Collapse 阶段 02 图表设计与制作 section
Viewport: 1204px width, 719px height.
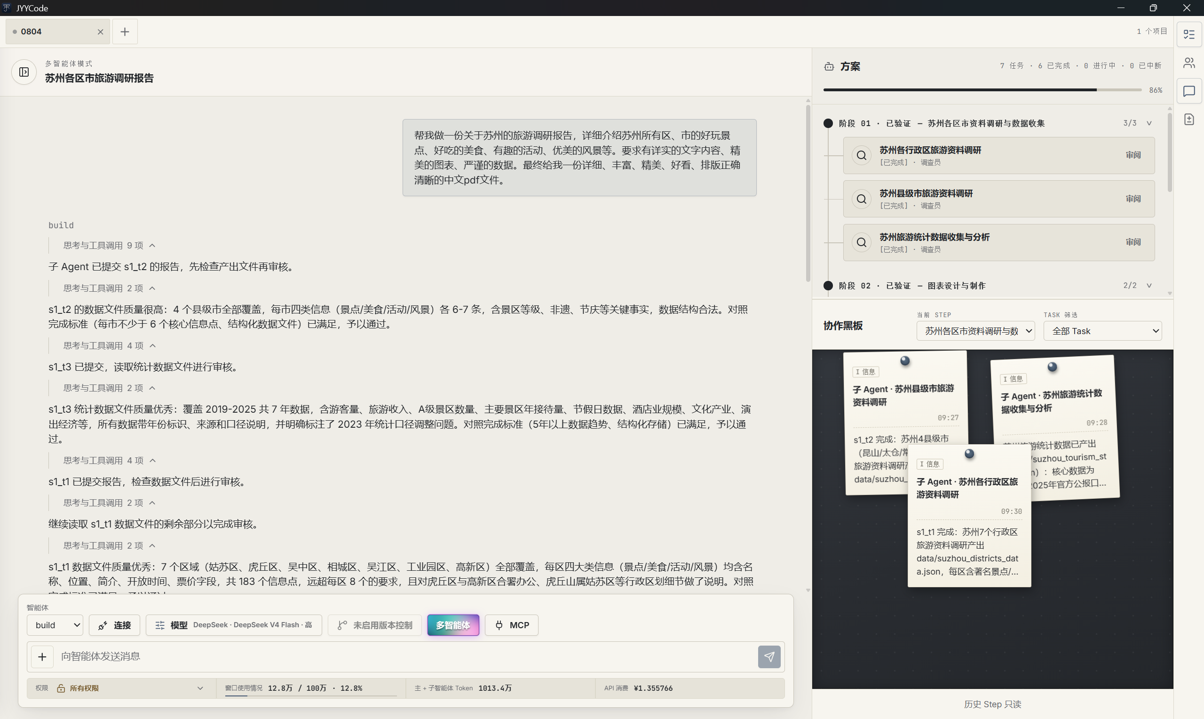(1149, 285)
